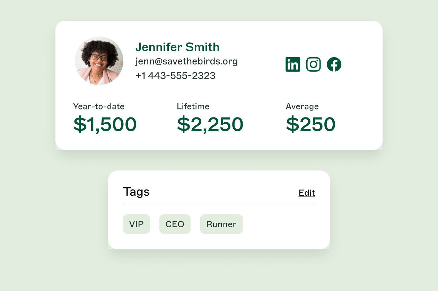Viewport: 438px width, 291px height.
Task: Click the contact's profile photo
Action: (x=99, y=61)
